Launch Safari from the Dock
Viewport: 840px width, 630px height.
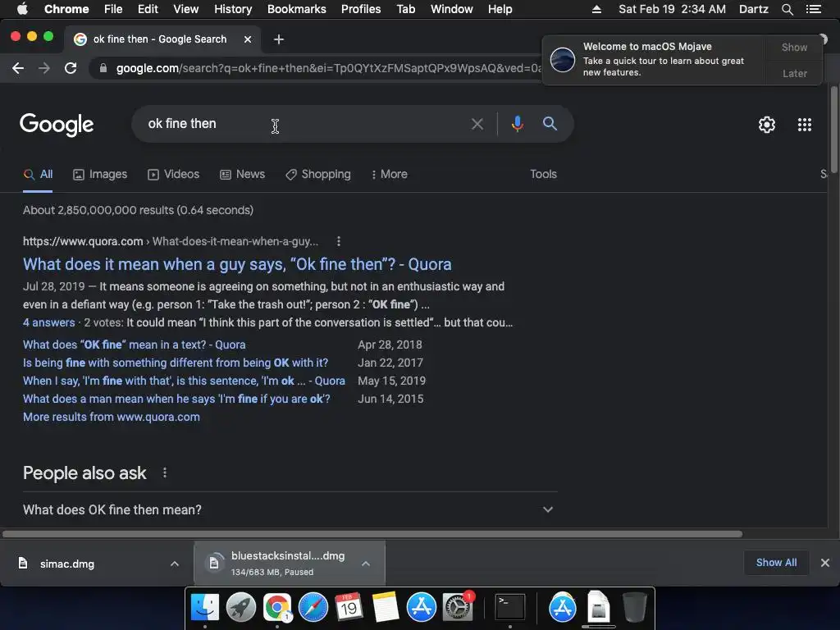click(x=313, y=607)
